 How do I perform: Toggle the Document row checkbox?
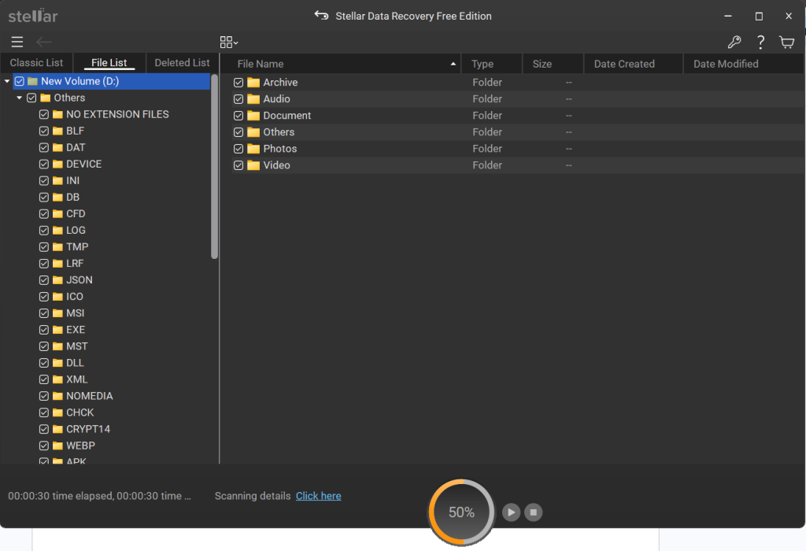coord(238,116)
